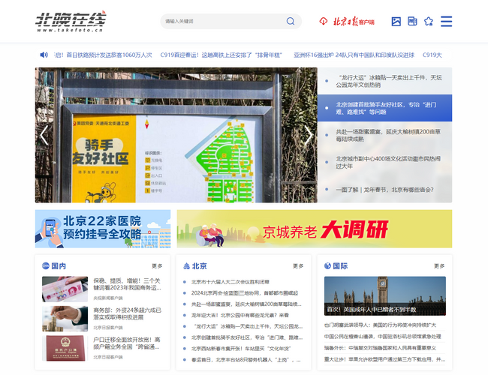The height and width of the screenshot is (375, 488).
Task: Click source label 央视新闻客户端
Action: (x=108, y=298)
